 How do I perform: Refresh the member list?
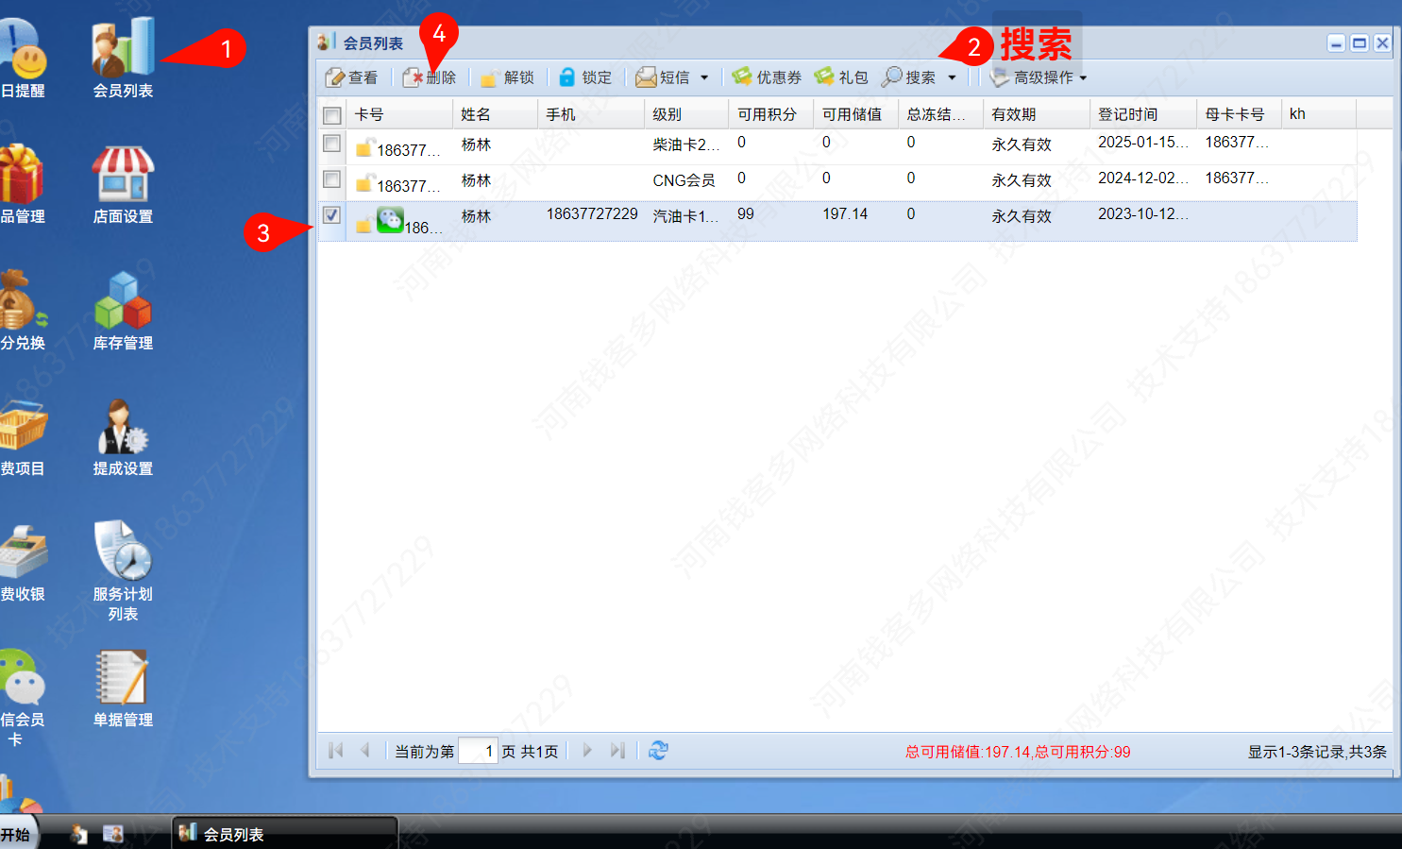tap(658, 751)
